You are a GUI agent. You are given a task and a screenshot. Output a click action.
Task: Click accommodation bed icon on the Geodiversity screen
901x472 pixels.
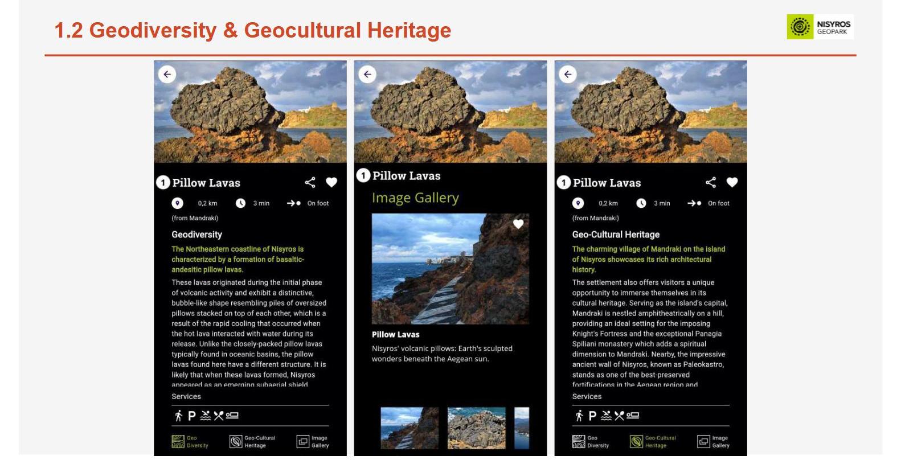coord(232,416)
